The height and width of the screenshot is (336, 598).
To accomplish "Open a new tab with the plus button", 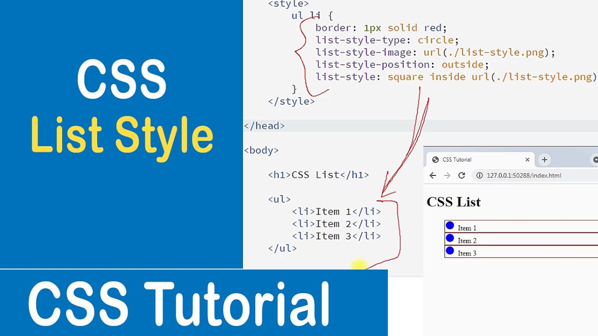I will click(544, 160).
